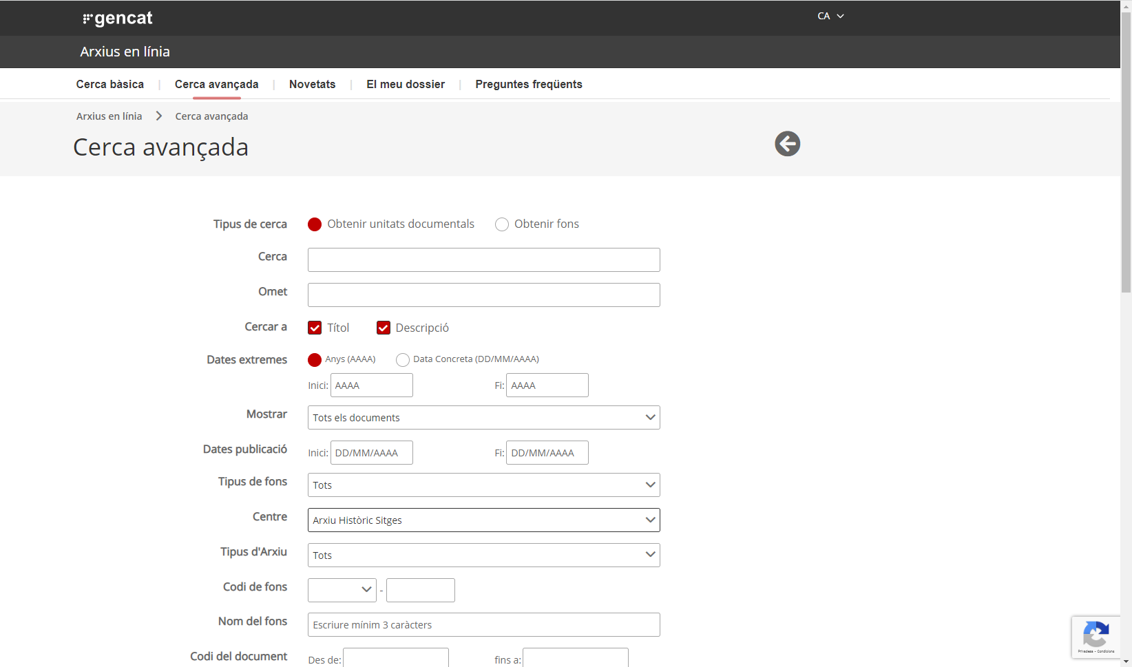This screenshot has width=1132, height=667.
Task: Go to Cerca bàsica tab
Action: click(110, 84)
